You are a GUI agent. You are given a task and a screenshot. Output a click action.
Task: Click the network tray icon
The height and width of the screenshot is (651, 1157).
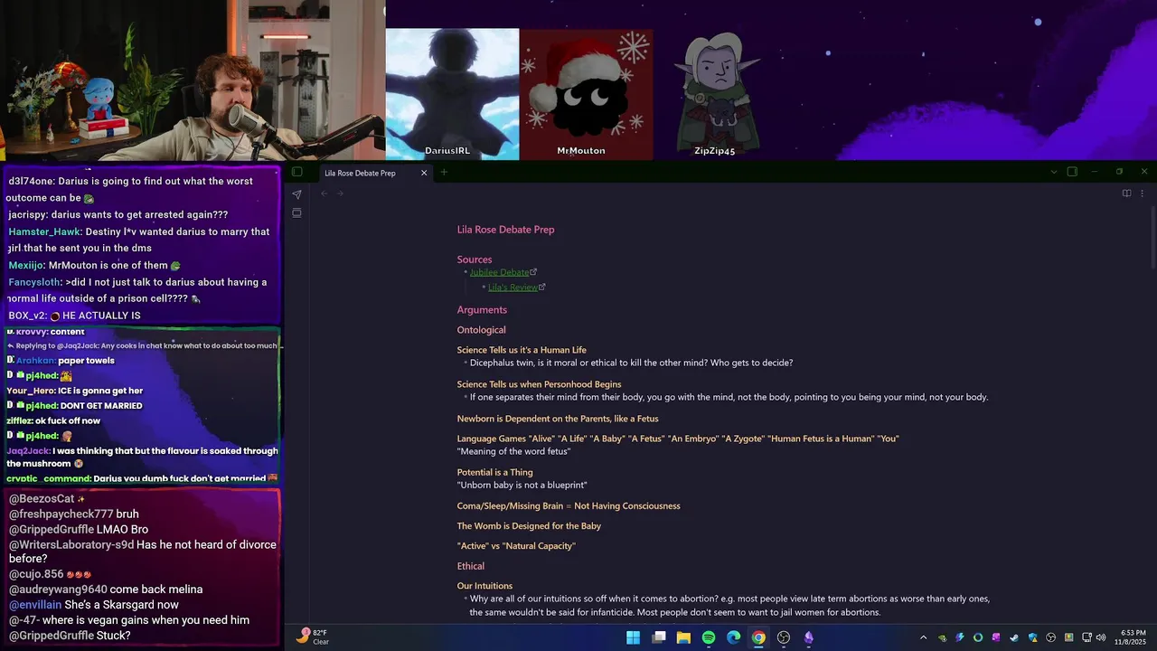1085,637
